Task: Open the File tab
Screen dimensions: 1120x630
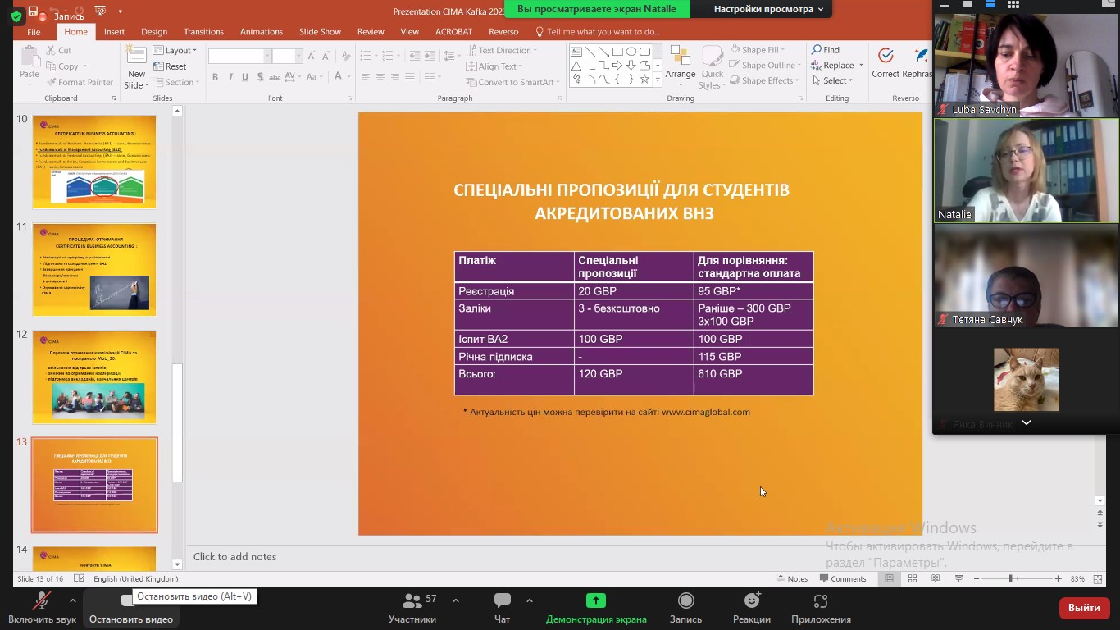Action: coord(34,32)
